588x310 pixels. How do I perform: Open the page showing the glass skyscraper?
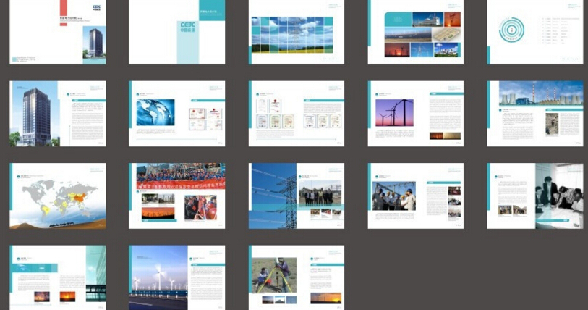coord(58,114)
